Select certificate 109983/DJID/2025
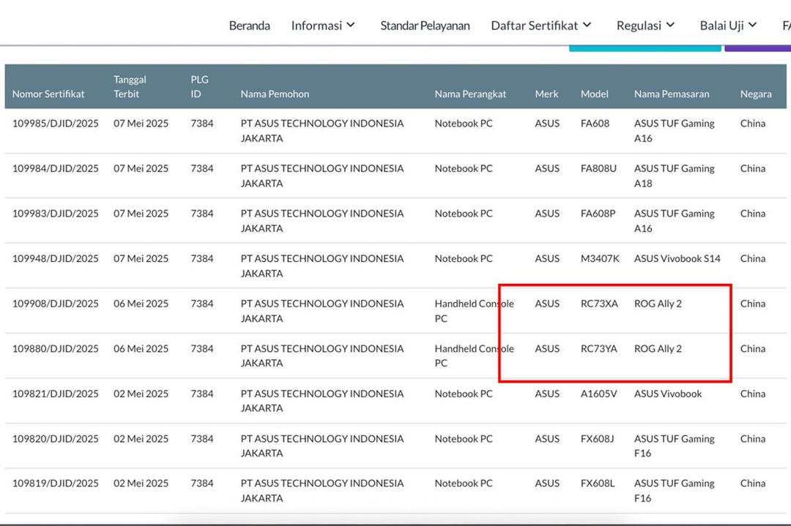 (56, 214)
